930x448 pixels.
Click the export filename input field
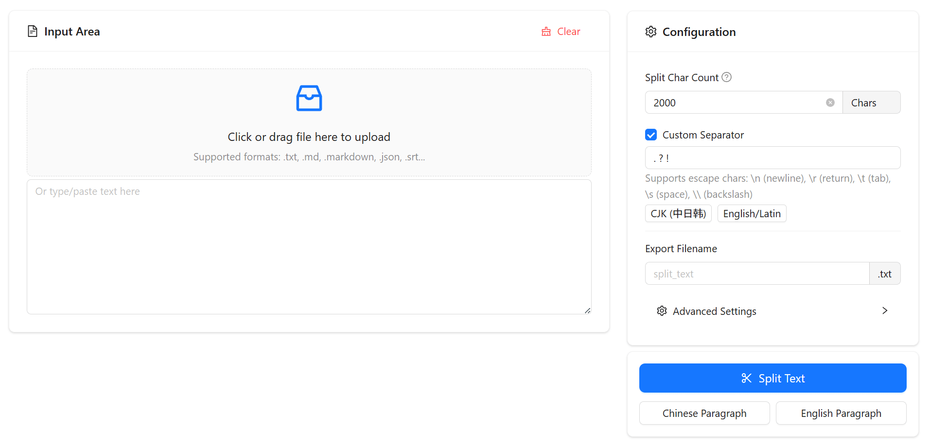point(756,274)
